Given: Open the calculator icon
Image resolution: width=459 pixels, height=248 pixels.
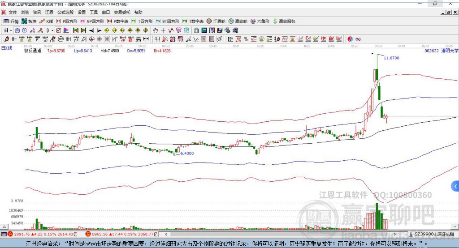Looking at the screenshot, I should click(x=204, y=30).
